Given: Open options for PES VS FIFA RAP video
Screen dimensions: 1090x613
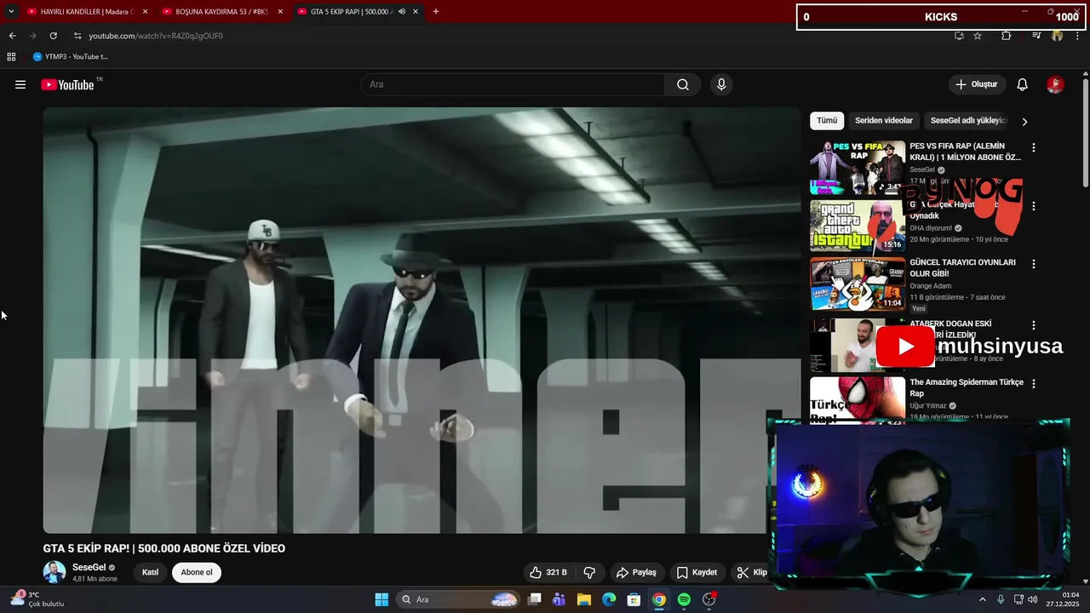Looking at the screenshot, I should (x=1034, y=147).
